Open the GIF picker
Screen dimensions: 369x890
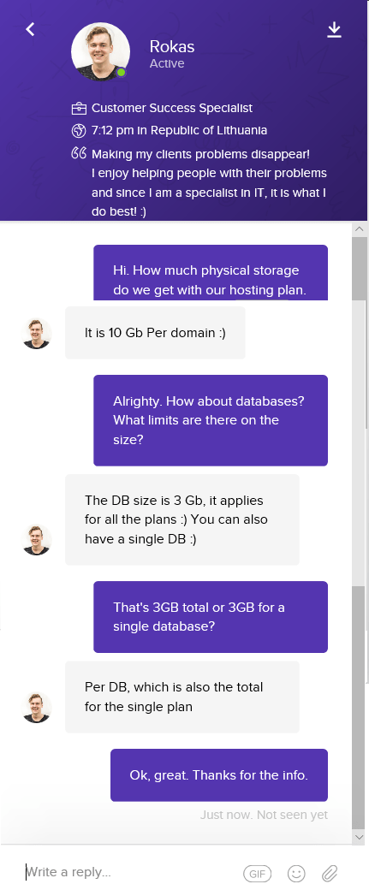point(257,874)
